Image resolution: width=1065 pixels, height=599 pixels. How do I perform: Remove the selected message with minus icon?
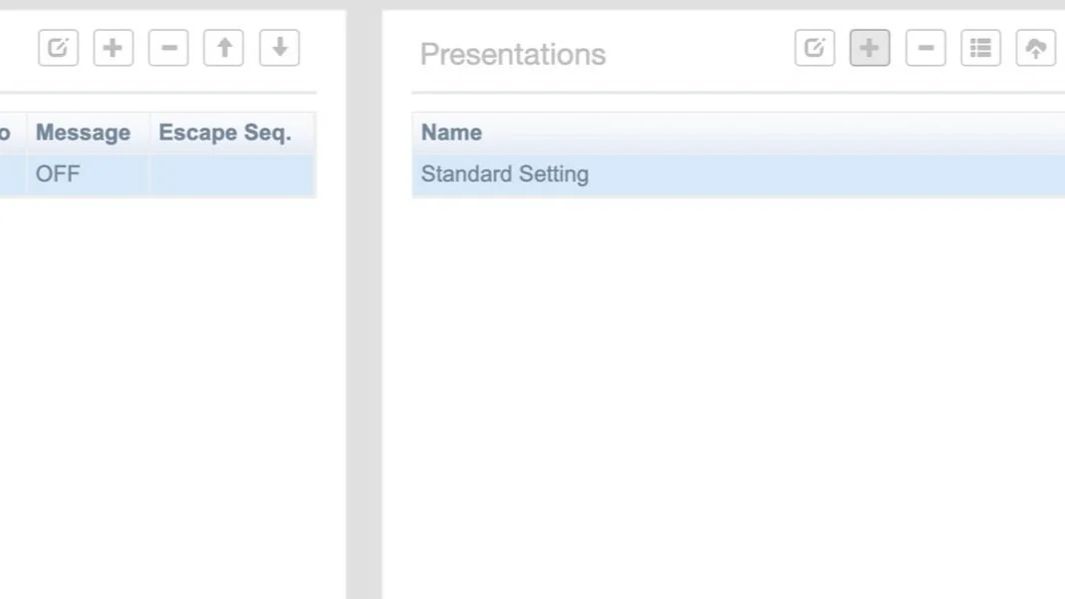pos(168,48)
